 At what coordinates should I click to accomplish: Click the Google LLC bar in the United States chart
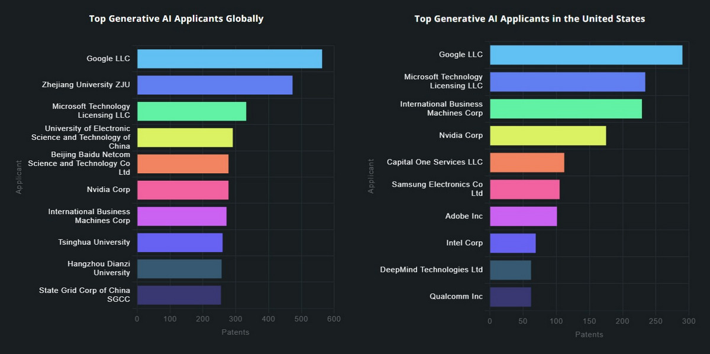pos(586,55)
